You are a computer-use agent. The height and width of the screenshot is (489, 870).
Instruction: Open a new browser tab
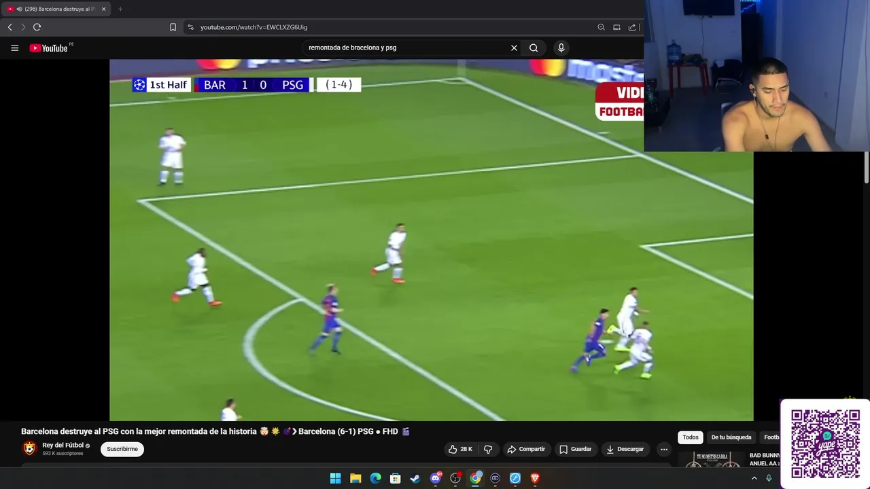click(x=120, y=9)
